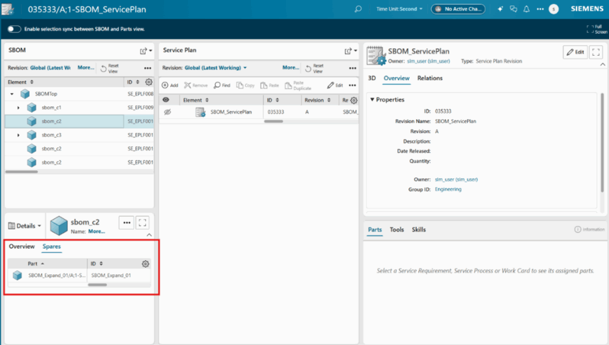Collapse the SBOMTop tree node
The height and width of the screenshot is (345, 609).
(x=12, y=94)
